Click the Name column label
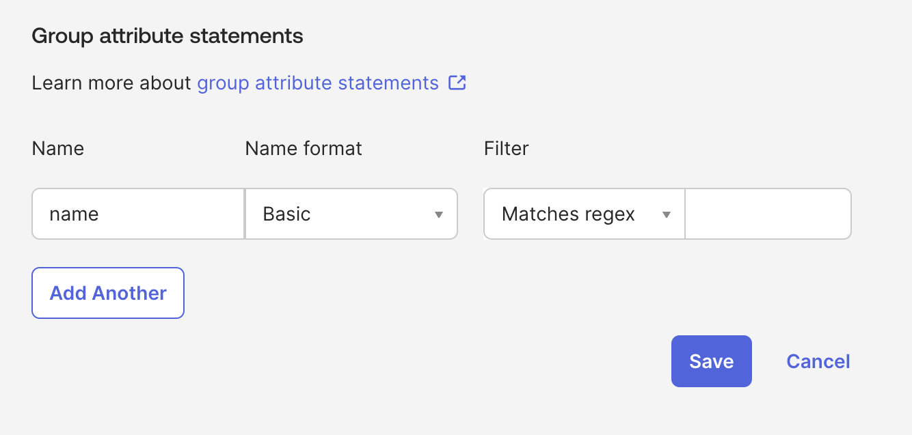 coord(58,148)
